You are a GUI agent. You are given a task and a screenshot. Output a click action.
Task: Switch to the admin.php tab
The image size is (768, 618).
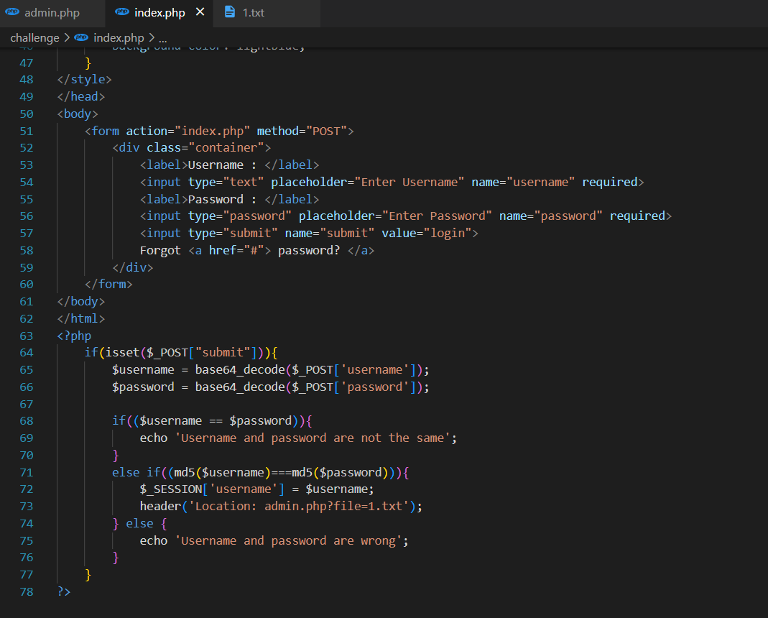[52, 13]
